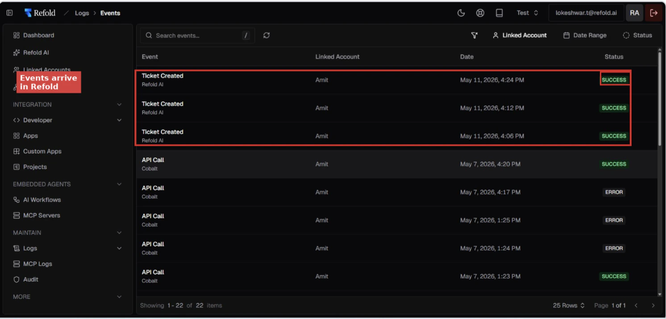Click the MCP Servers icon
Screen dimensions: 666x319
pos(17,216)
